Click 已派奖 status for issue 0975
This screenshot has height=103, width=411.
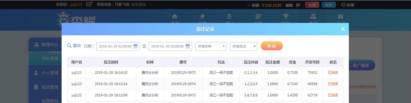click(x=333, y=73)
